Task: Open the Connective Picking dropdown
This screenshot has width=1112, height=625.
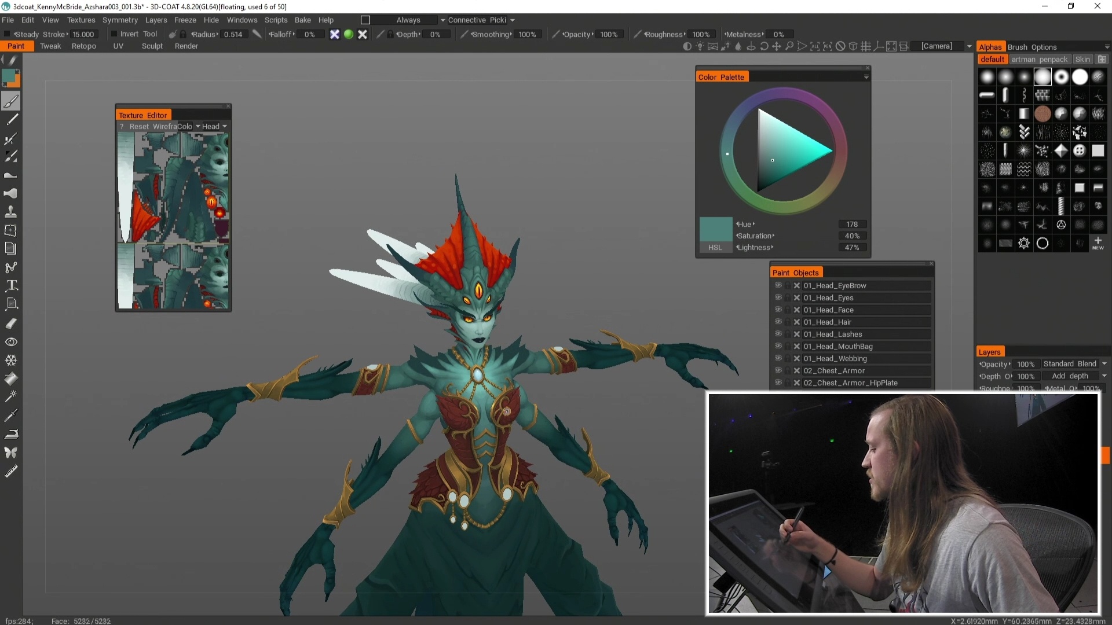Action: pyautogui.click(x=513, y=20)
